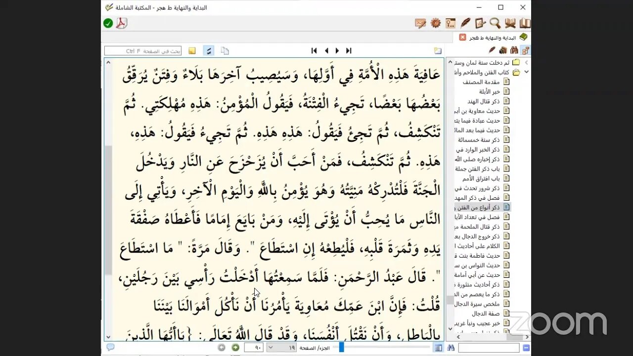Click the yellow sticky note icon
This screenshot has height=356, width=633.
[192, 50]
